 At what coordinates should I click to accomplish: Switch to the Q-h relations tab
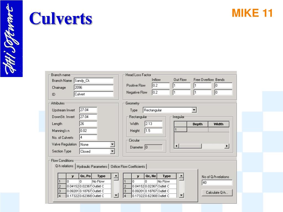(x=64, y=166)
